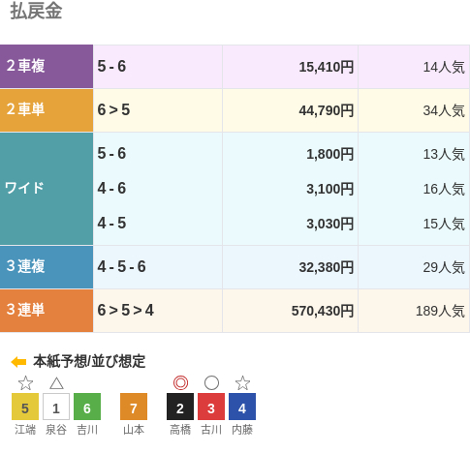Select the teal ワイド row header

(47, 189)
